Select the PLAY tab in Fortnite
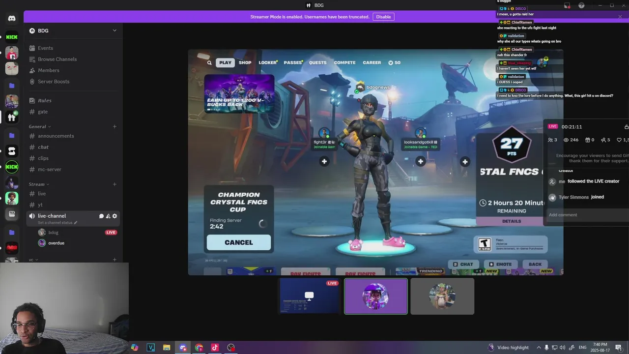 [225, 62]
